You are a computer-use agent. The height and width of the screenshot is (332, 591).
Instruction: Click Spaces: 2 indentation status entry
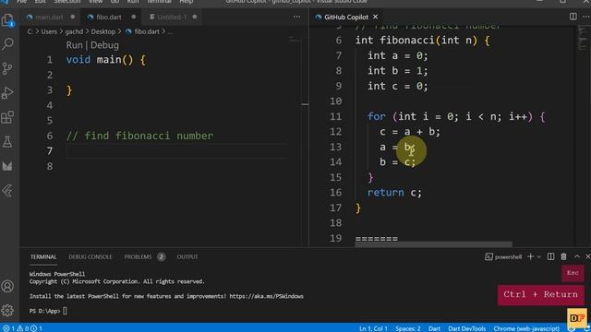click(x=408, y=328)
